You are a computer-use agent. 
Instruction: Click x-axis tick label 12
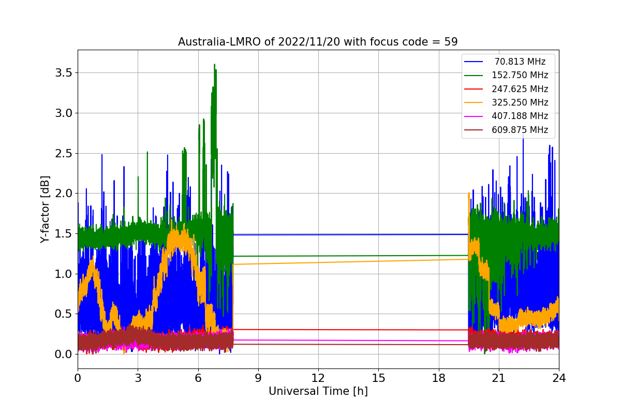[x=318, y=378]
